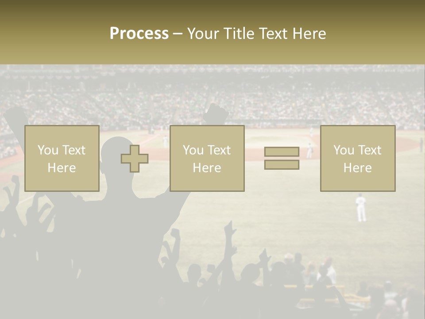The height and width of the screenshot is (319, 425).
Task: Click the lower bar of equals sign
Action: [x=282, y=164]
